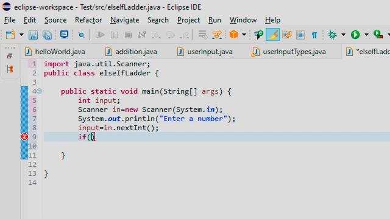Viewport: 390px width, 219px height.
Task: Click the Resume debug icon
Action: click(100, 35)
